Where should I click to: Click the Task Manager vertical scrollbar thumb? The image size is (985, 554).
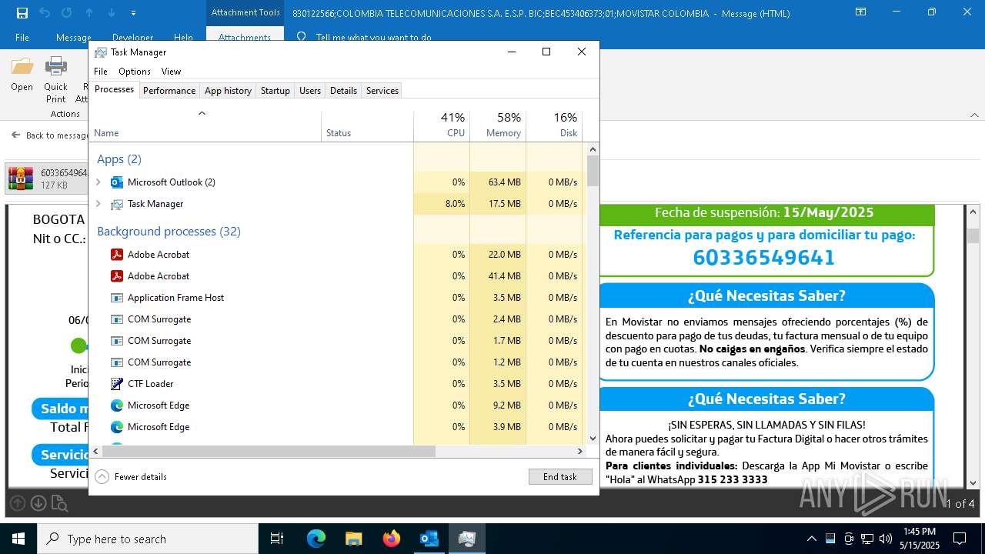point(593,170)
